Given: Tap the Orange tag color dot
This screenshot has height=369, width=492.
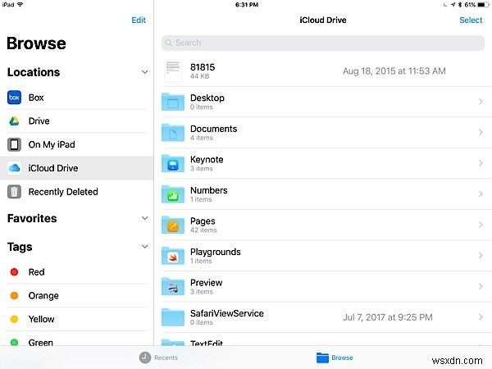Looking at the screenshot, I should coord(14,295).
